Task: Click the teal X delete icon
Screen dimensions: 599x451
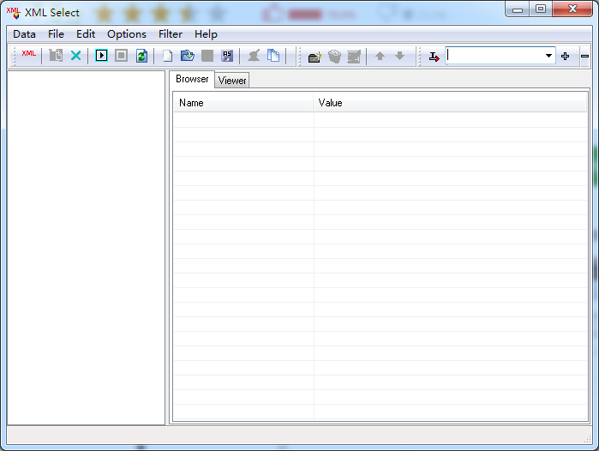Action: pos(76,56)
